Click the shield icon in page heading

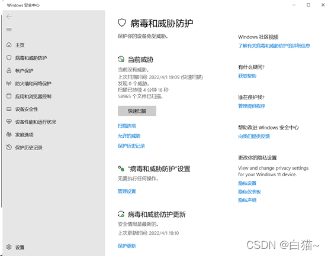(122, 22)
